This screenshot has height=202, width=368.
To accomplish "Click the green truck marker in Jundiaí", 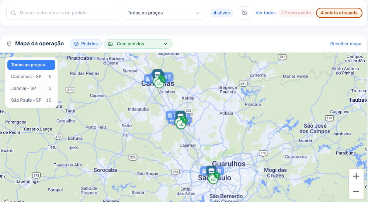I will (x=181, y=124).
